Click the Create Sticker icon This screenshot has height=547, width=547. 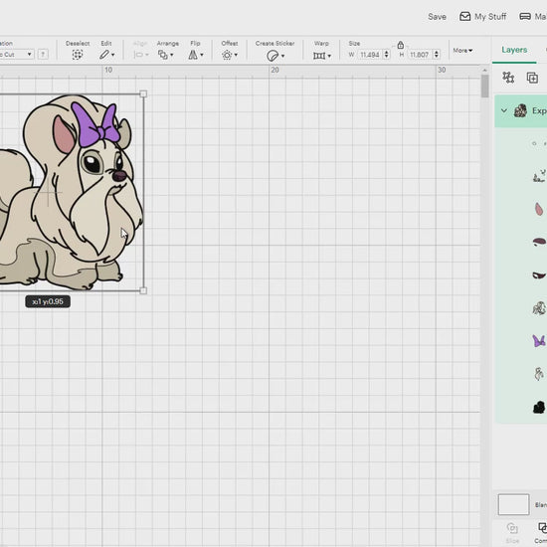coord(273,56)
